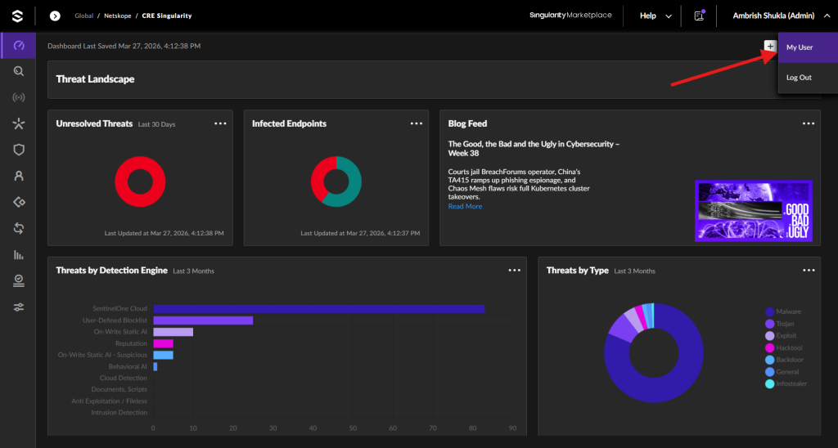Collapse the Ambrish Shukla (Admin) user menu
The height and width of the screenshot is (448, 838).
pos(782,16)
